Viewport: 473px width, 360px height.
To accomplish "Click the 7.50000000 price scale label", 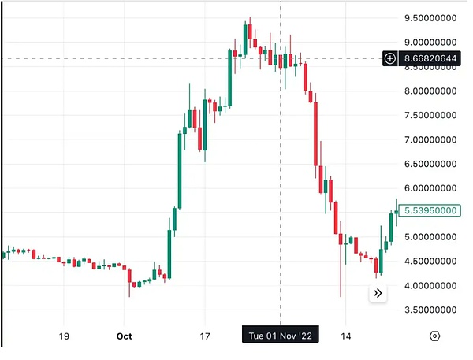I will coord(430,115).
